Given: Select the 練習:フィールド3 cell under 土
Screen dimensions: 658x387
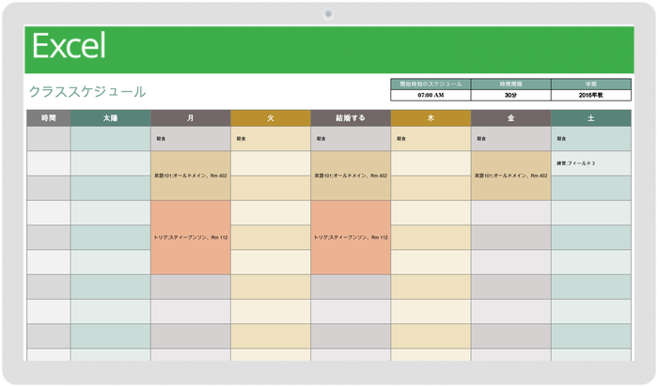Looking at the screenshot, I should coord(591,163).
